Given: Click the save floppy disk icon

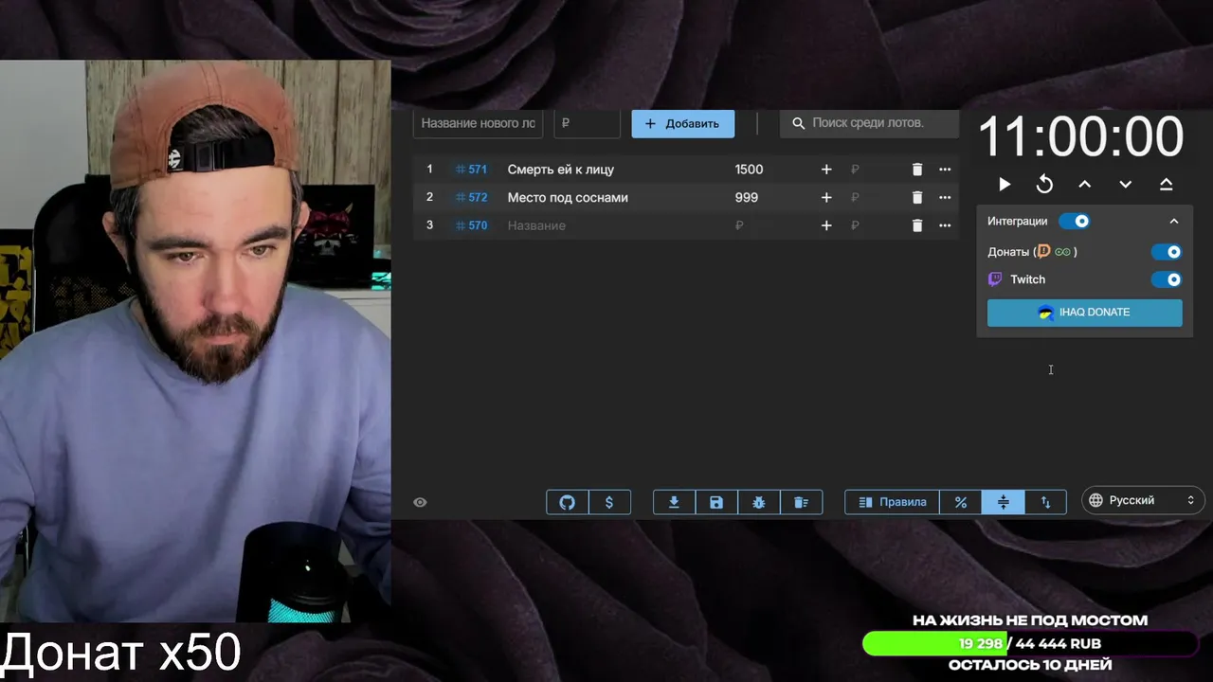Looking at the screenshot, I should point(716,502).
